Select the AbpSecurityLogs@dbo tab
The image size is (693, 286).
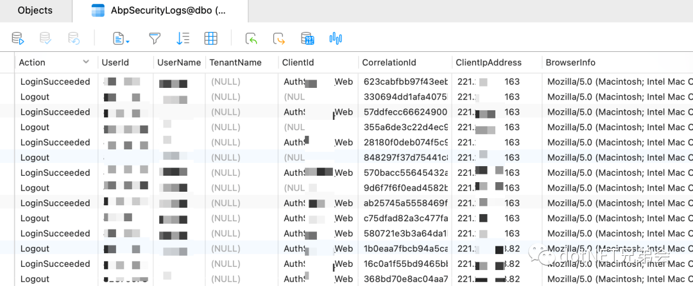pyautogui.click(x=160, y=11)
